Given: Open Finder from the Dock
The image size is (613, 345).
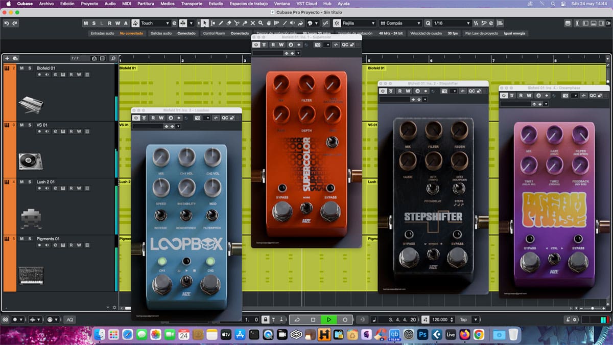Looking at the screenshot, I should tap(100, 335).
